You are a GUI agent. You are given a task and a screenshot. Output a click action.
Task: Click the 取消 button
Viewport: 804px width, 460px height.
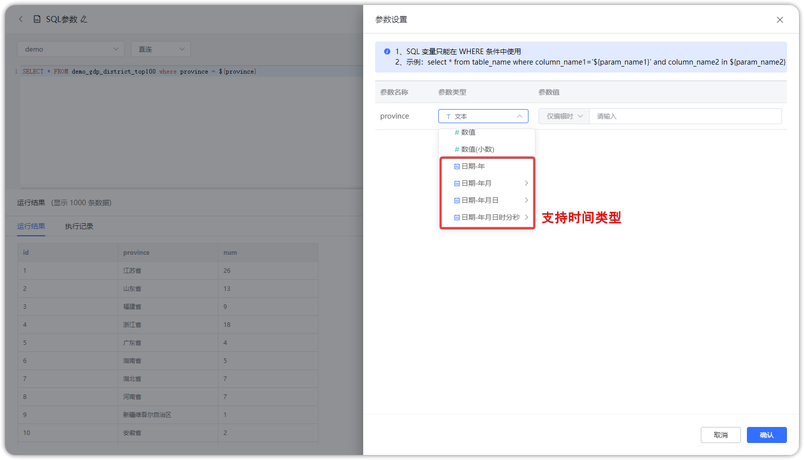click(720, 435)
